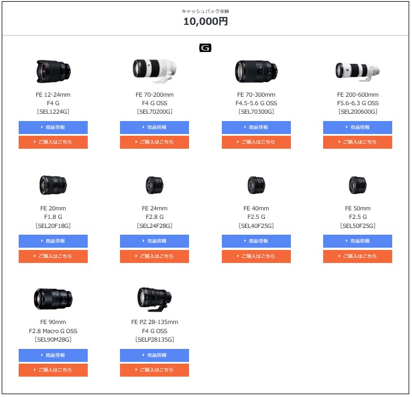Buy the FE PZ 28-135mm F4 G OSS
Image resolution: width=412 pixels, height=397 pixels.
point(154,370)
